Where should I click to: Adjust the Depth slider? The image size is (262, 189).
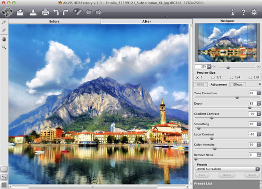click(250, 108)
